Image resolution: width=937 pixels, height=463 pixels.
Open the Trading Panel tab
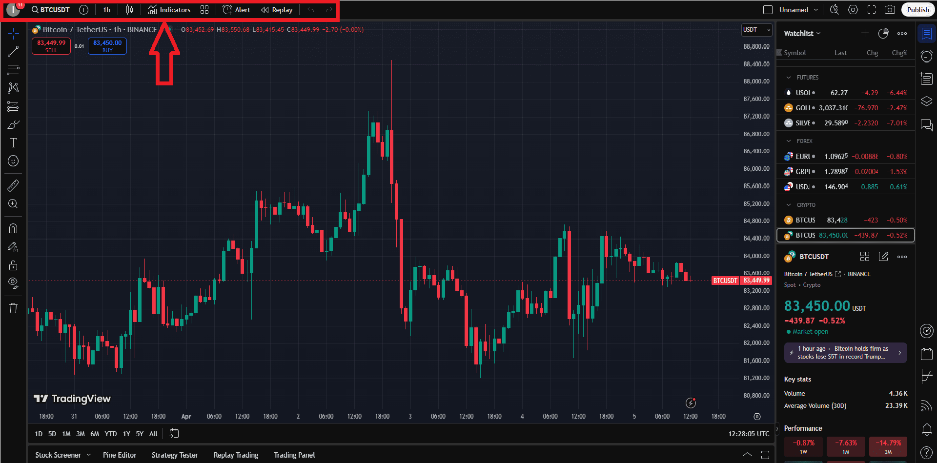coord(294,455)
